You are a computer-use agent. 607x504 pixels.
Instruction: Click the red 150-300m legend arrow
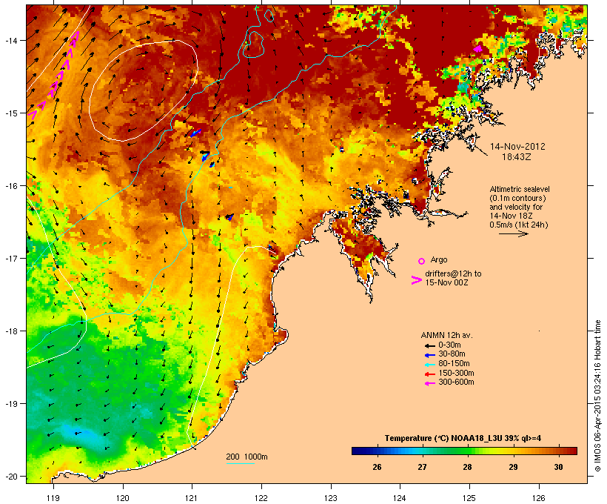429,374
